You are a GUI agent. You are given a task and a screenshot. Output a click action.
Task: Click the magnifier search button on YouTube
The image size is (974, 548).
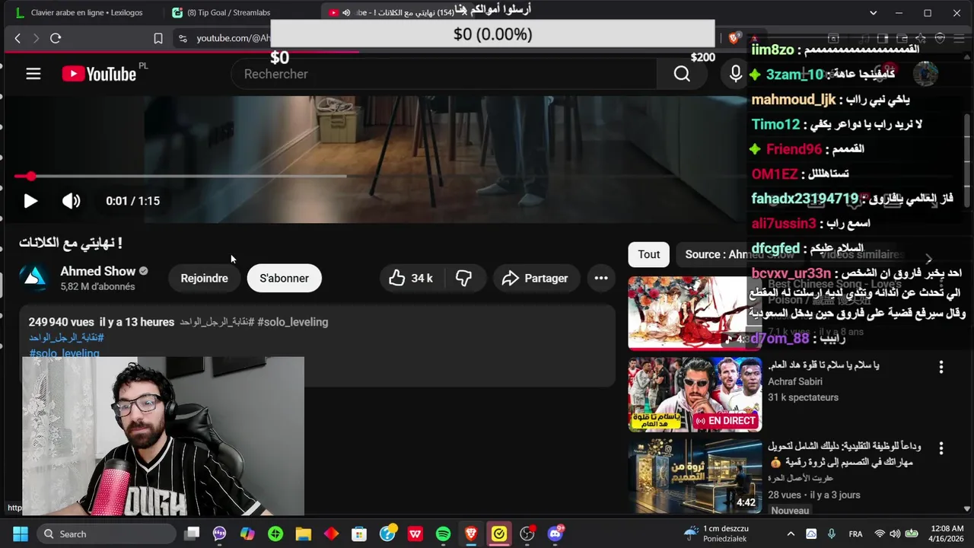click(x=682, y=74)
